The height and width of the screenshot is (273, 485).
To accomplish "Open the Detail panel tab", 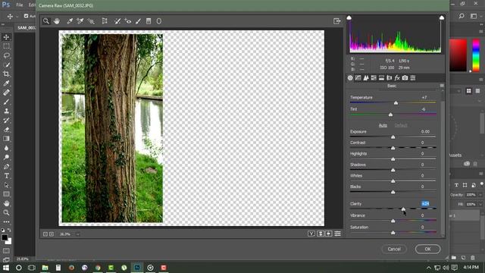I will [x=366, y=78].
